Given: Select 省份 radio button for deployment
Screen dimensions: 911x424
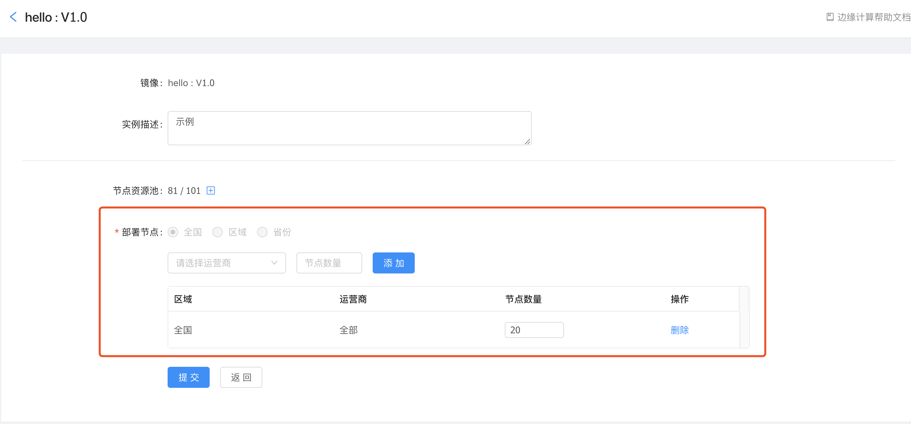Looking at the screenshot, I should [x=262, y=232].
